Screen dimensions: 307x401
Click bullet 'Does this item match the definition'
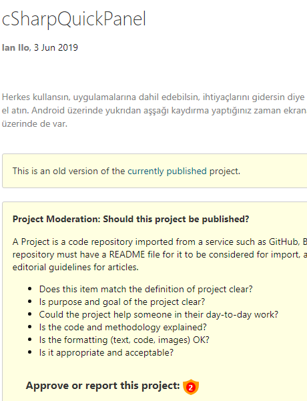(145, 290)
